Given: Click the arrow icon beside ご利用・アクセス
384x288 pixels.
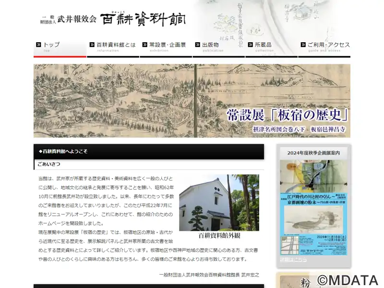Looking at the screenshot, I should pyautogui.click(x=303, y=45).
